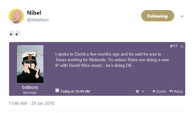Click the eyes emoji in tweet

pos(15,33)
